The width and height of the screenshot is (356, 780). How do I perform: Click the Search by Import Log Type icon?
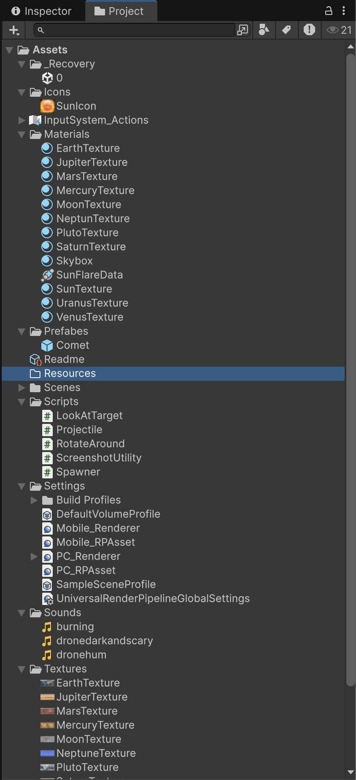coord(309,30)
